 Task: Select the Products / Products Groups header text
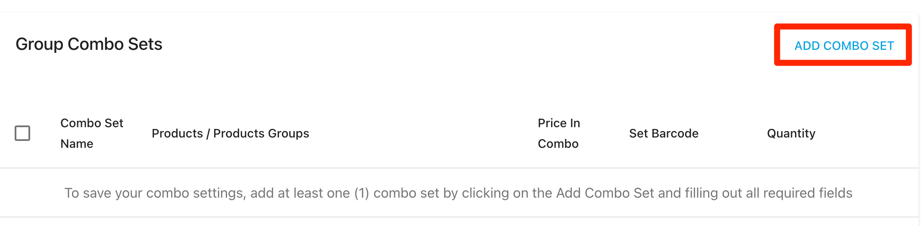pos(230,133)
